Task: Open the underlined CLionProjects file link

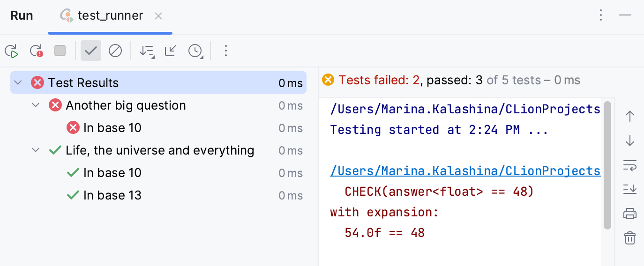Action: [465, 171]
